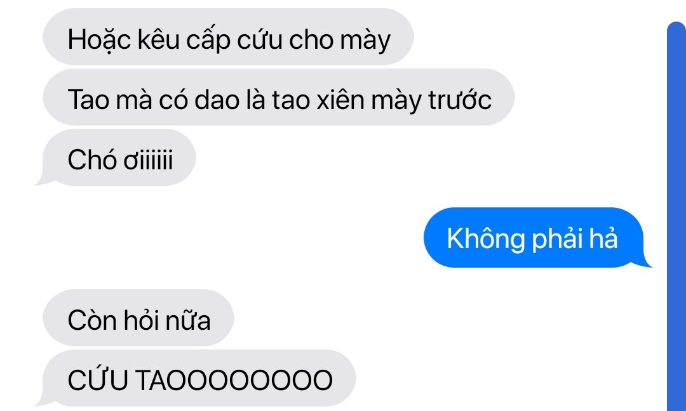The image size is (686, 411).
Task: Click the tail of the blue sent bubble
Action: point(646,261)
